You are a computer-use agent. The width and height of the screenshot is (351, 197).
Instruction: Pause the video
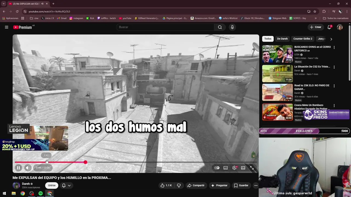18,168
